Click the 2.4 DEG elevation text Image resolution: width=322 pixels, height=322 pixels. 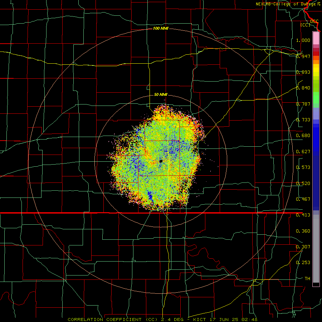(172, 320)
